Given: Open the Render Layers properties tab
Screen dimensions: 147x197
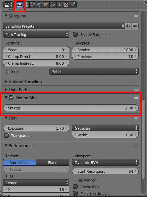Looking at the screenshot, I should [26, 5].
